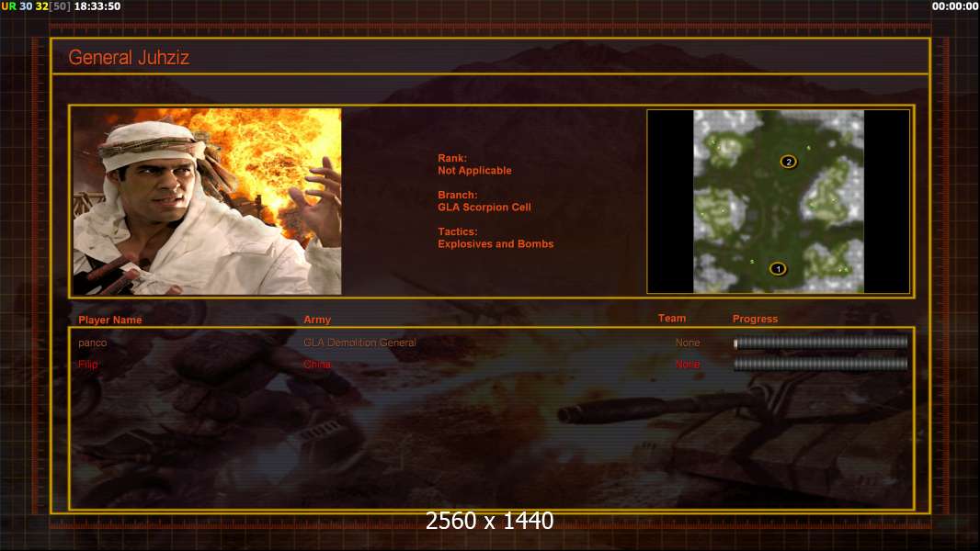Click start position marker 2 on minimap
This screenshot has height=551, width=980.
[788, 162]
